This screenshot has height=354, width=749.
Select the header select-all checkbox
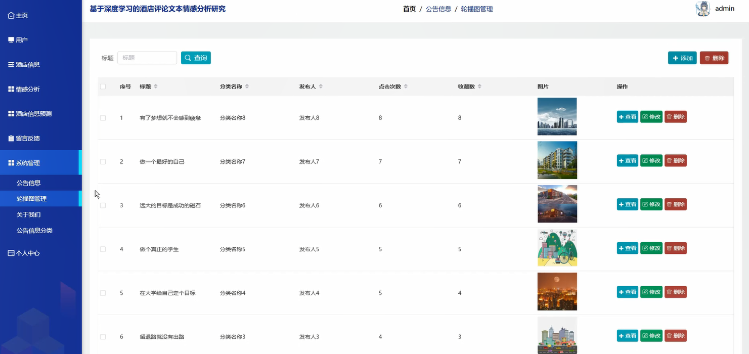[103, 86]
